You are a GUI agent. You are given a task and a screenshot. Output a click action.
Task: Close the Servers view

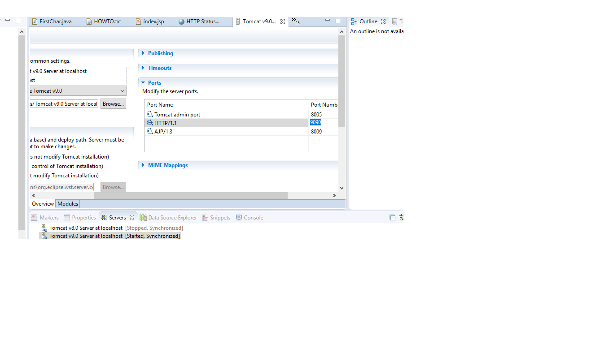click(x=132, y=218)
